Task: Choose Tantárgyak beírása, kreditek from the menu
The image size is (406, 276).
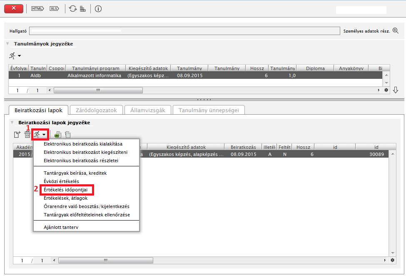Action: (x=75, y=173)
